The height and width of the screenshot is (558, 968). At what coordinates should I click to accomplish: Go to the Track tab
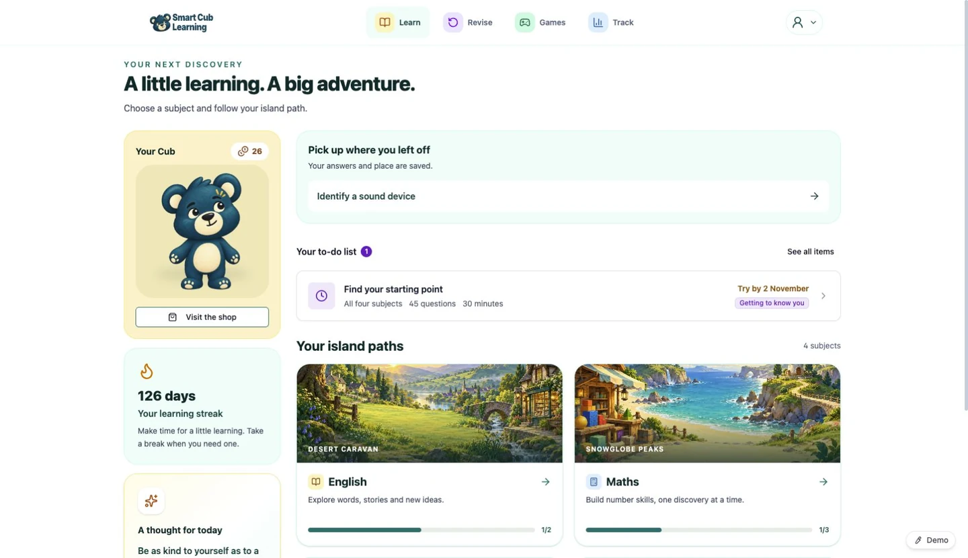(611, 22)
